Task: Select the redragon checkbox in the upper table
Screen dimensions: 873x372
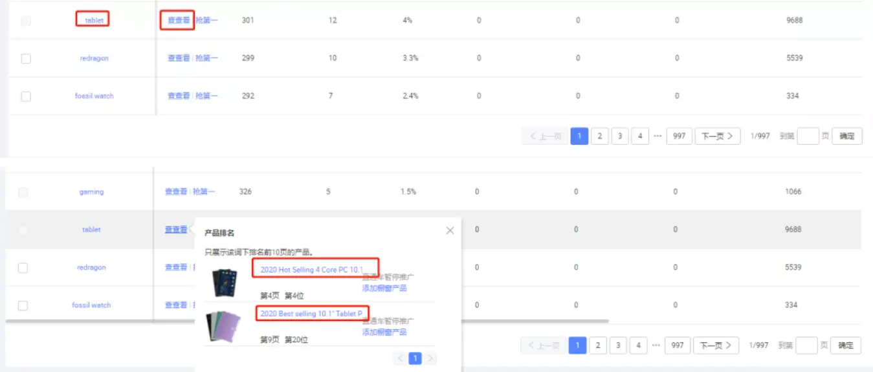Action: pos(26,58)
